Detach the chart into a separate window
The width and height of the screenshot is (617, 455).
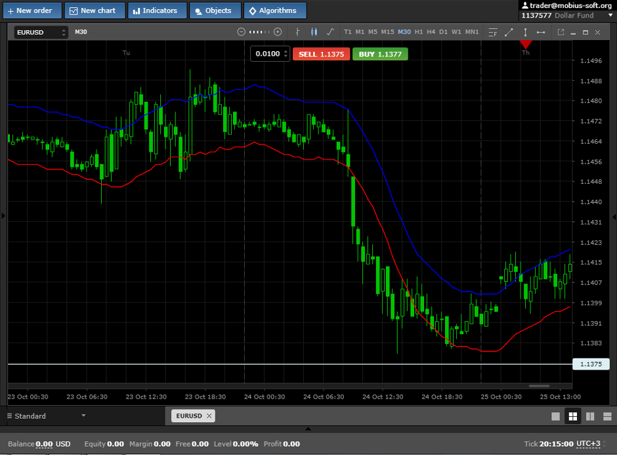pos(561,32)
